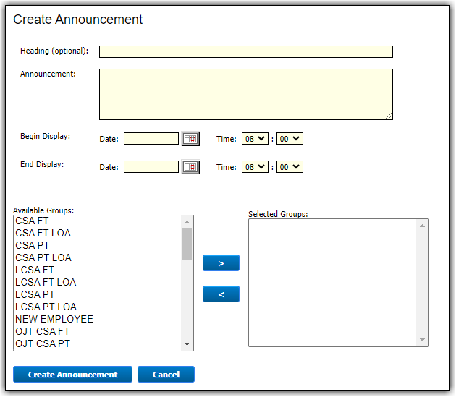456x397 pixels.
Task: Expand the End Display minutes dropdown
Action: coord(290,167)
